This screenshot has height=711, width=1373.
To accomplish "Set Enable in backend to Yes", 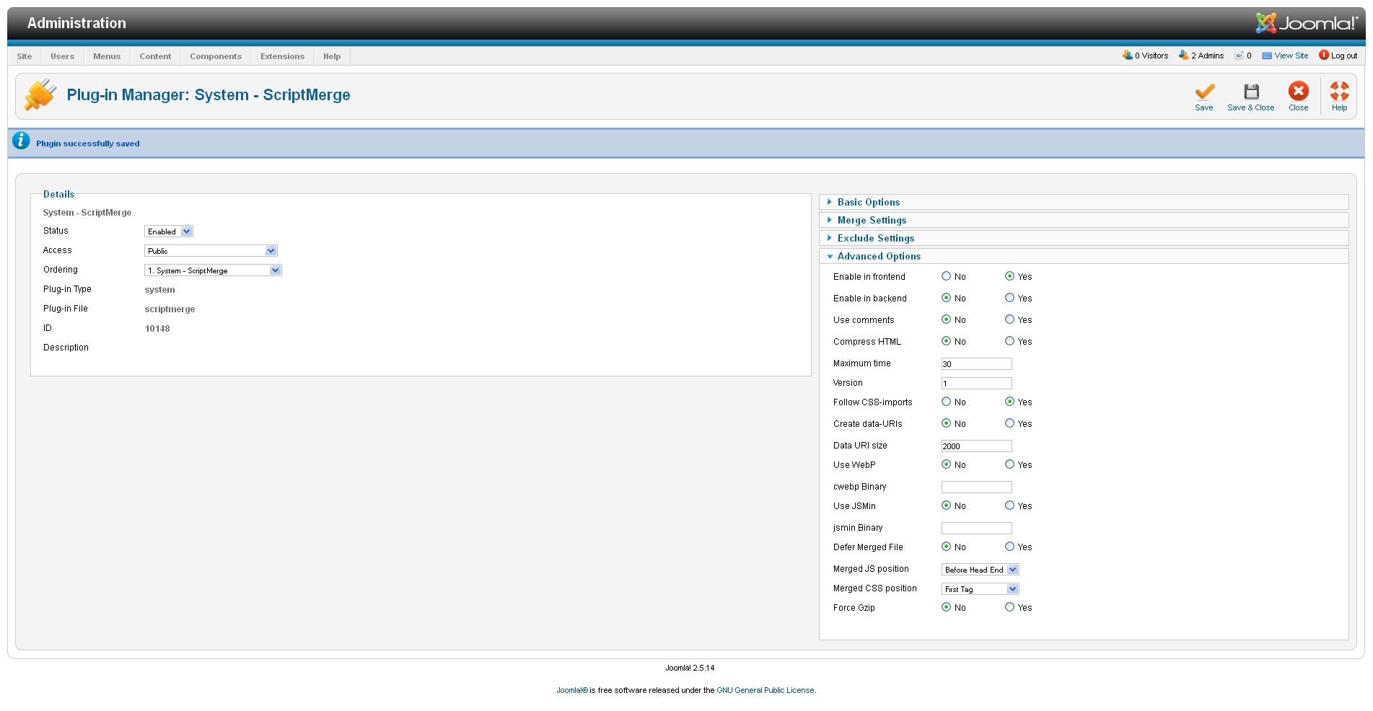I will (1009, 298).
